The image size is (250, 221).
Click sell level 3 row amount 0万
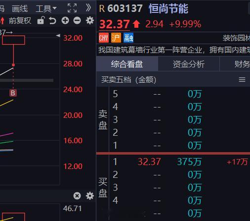coord(195,120)
